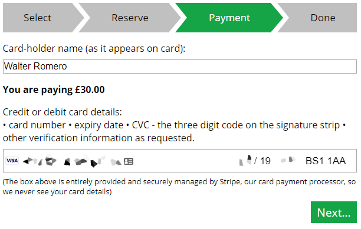Click the green Next... button
The image size is (361, 229).
coord(334,213)
